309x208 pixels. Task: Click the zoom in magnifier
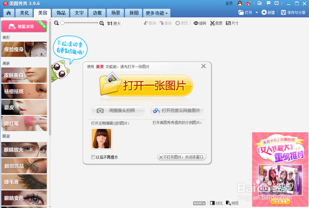pos(102,23)
